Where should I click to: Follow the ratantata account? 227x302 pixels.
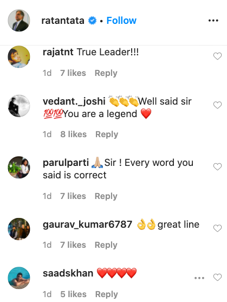click(121, 21)
